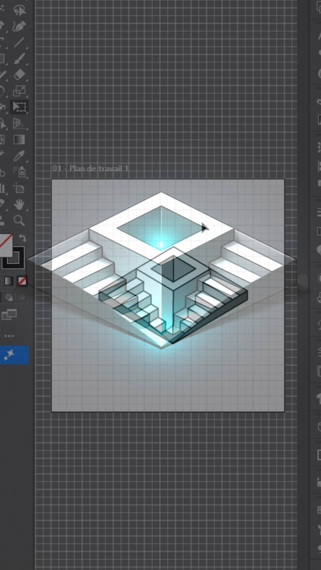Apply Gradient to the current fill
The image size is (321, 570).
9,281
